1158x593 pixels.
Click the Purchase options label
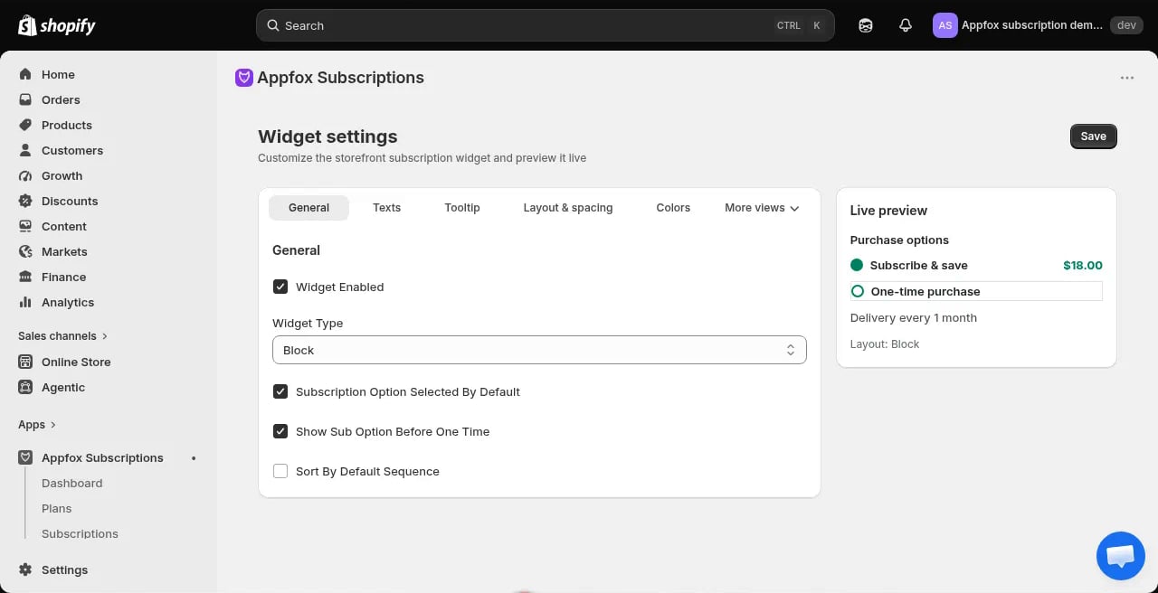[899, 240]
